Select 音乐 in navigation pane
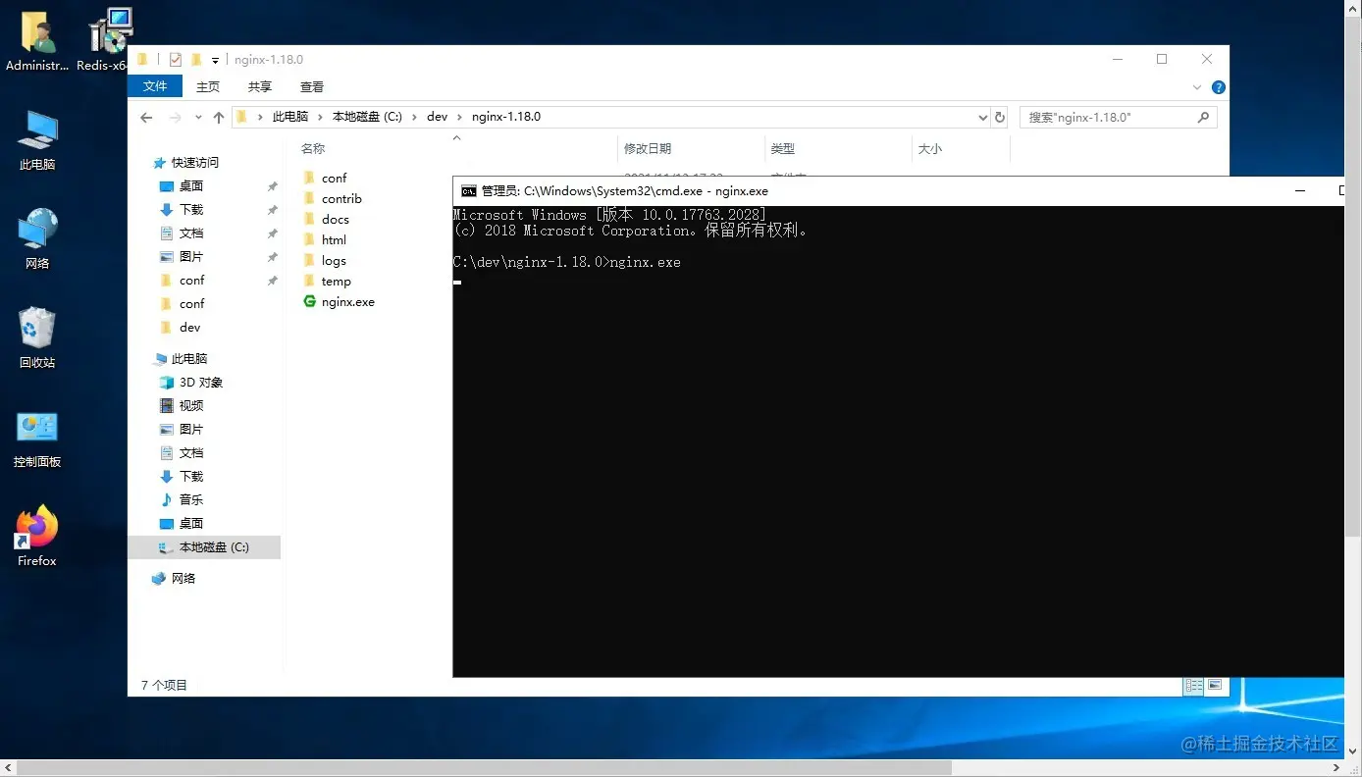Screen dimensions: 1362x777 pos(191,500)
